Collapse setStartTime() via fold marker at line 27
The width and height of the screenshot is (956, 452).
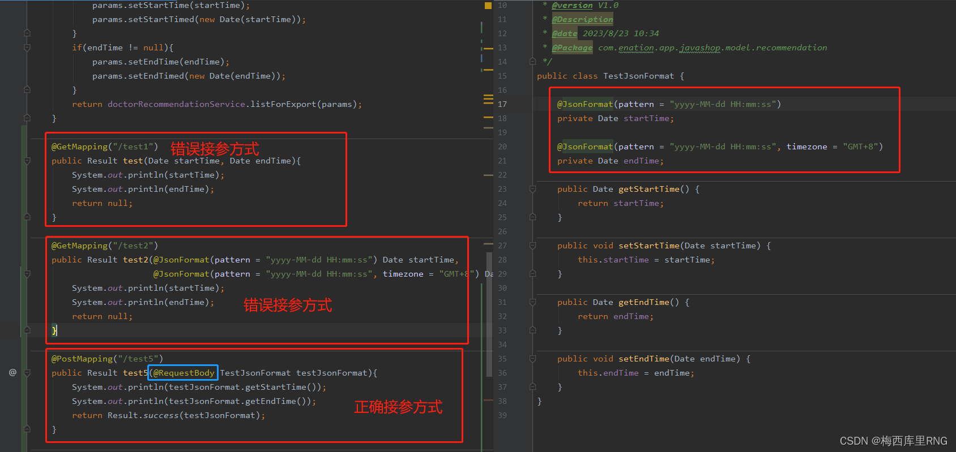coord(532,246)
